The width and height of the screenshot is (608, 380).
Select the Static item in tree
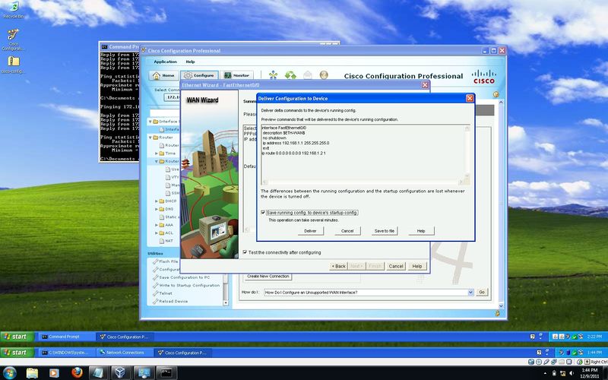[x=171, y=217]
